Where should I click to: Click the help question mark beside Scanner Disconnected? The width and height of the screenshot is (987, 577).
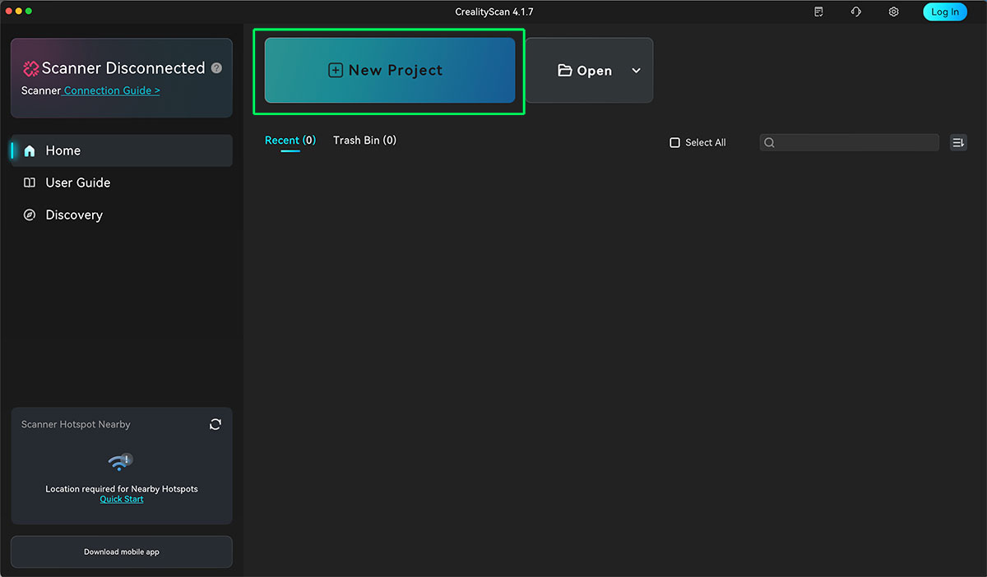pyautogui.click(x=216, y=68)
